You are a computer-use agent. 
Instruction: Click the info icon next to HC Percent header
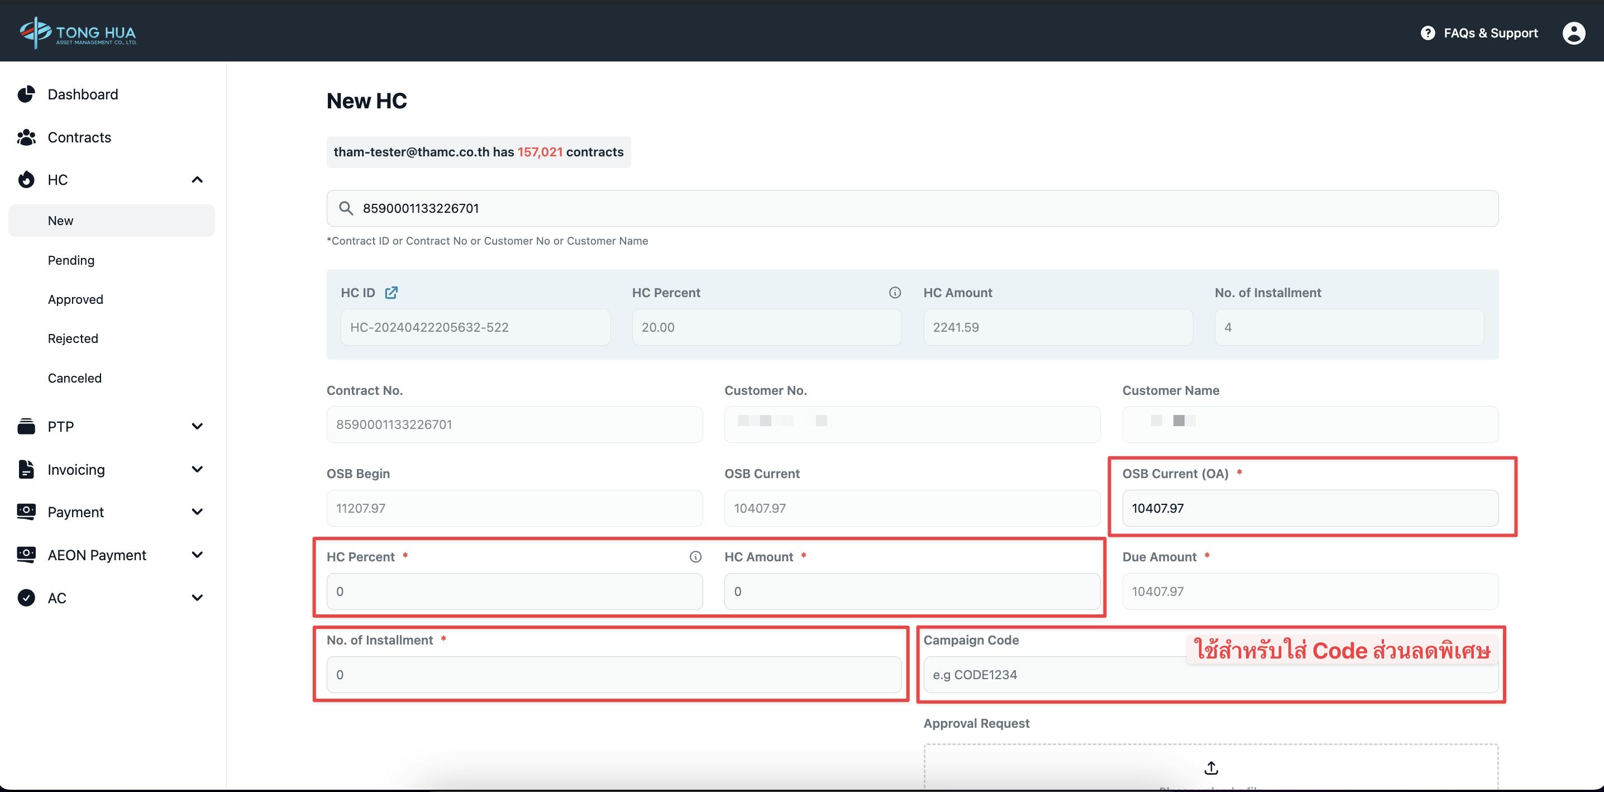(x=893, y=293)
